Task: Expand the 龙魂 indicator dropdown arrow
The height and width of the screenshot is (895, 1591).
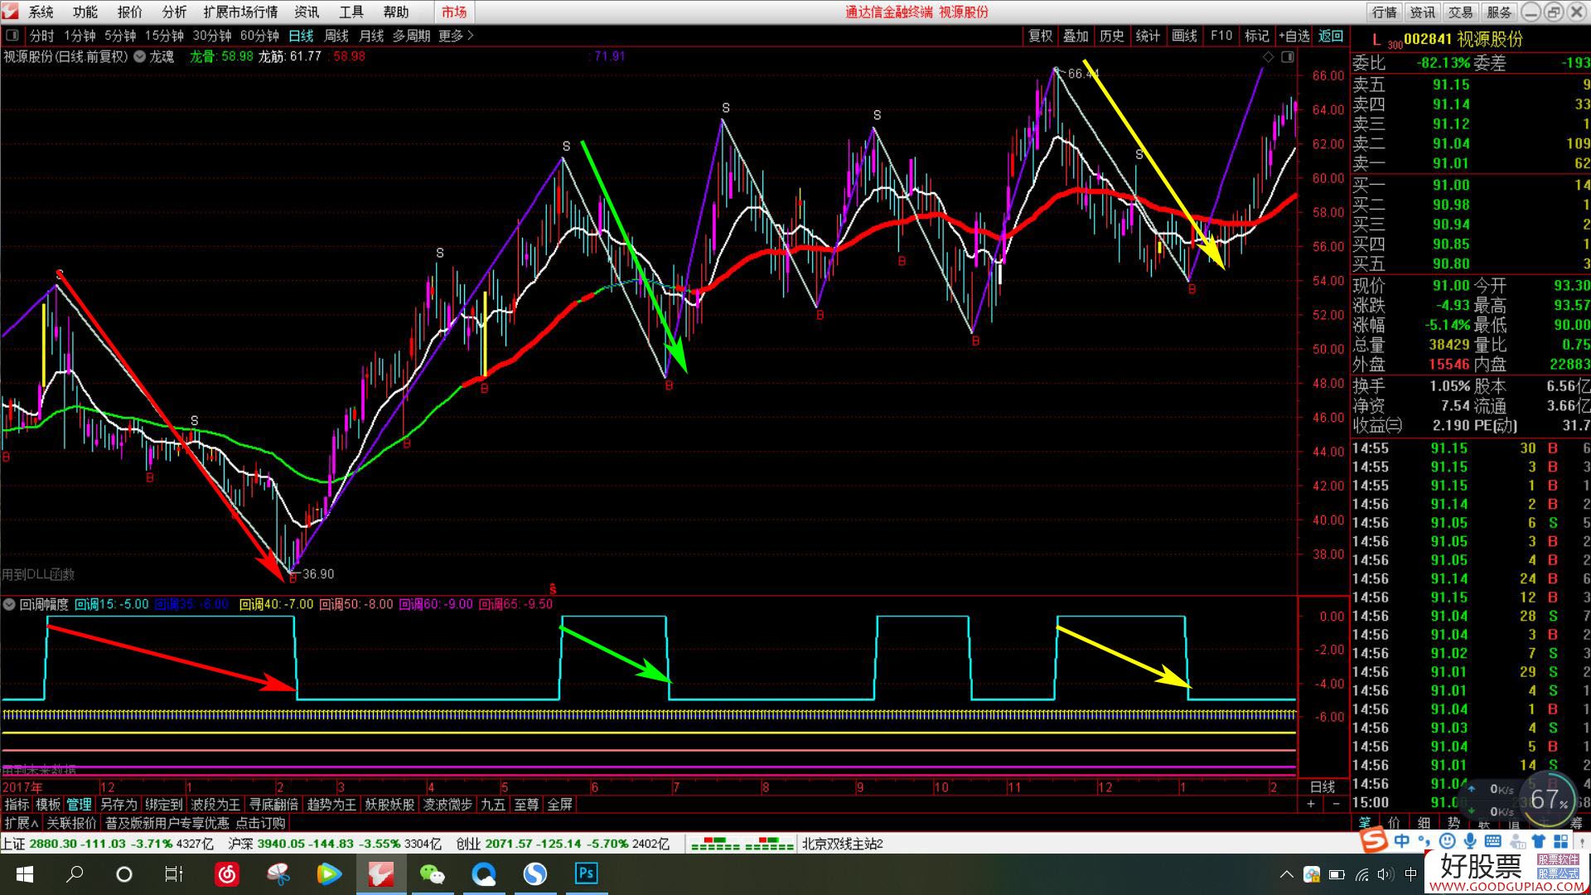Action: [x=140, y=56]
